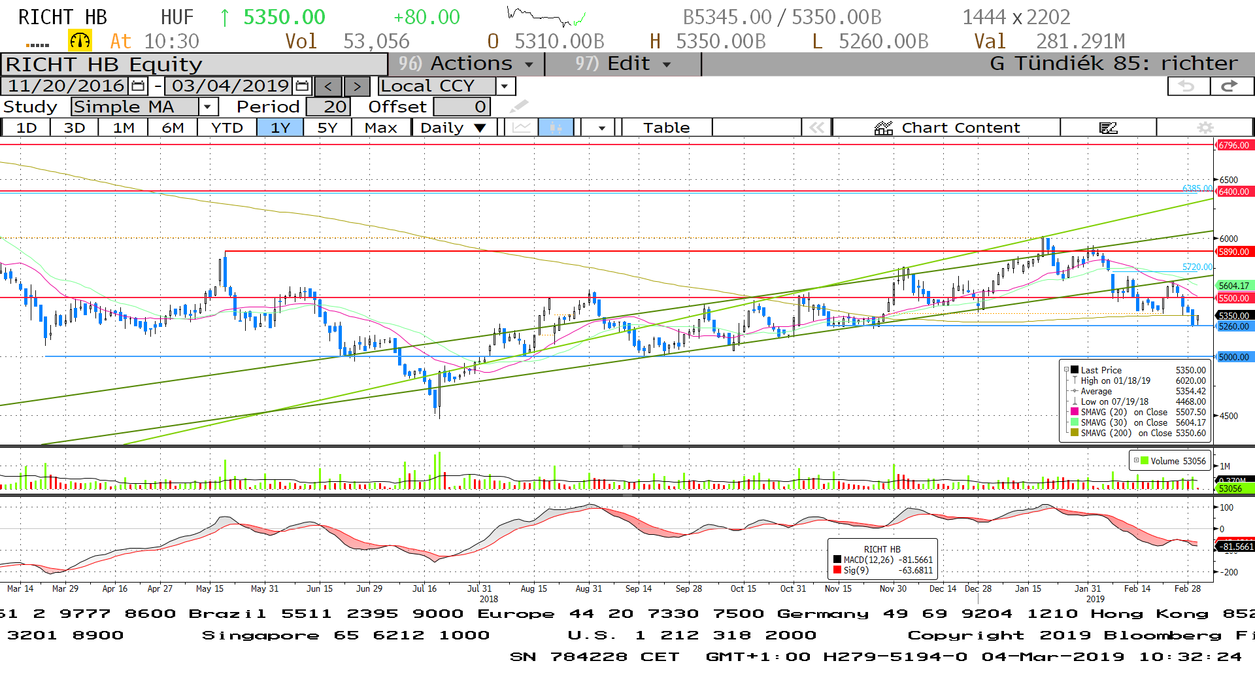Click the "High on 01/18/19" legend row
Image resolution: width=1255 pixels, height=680 pixels.
pos(1138,381)
